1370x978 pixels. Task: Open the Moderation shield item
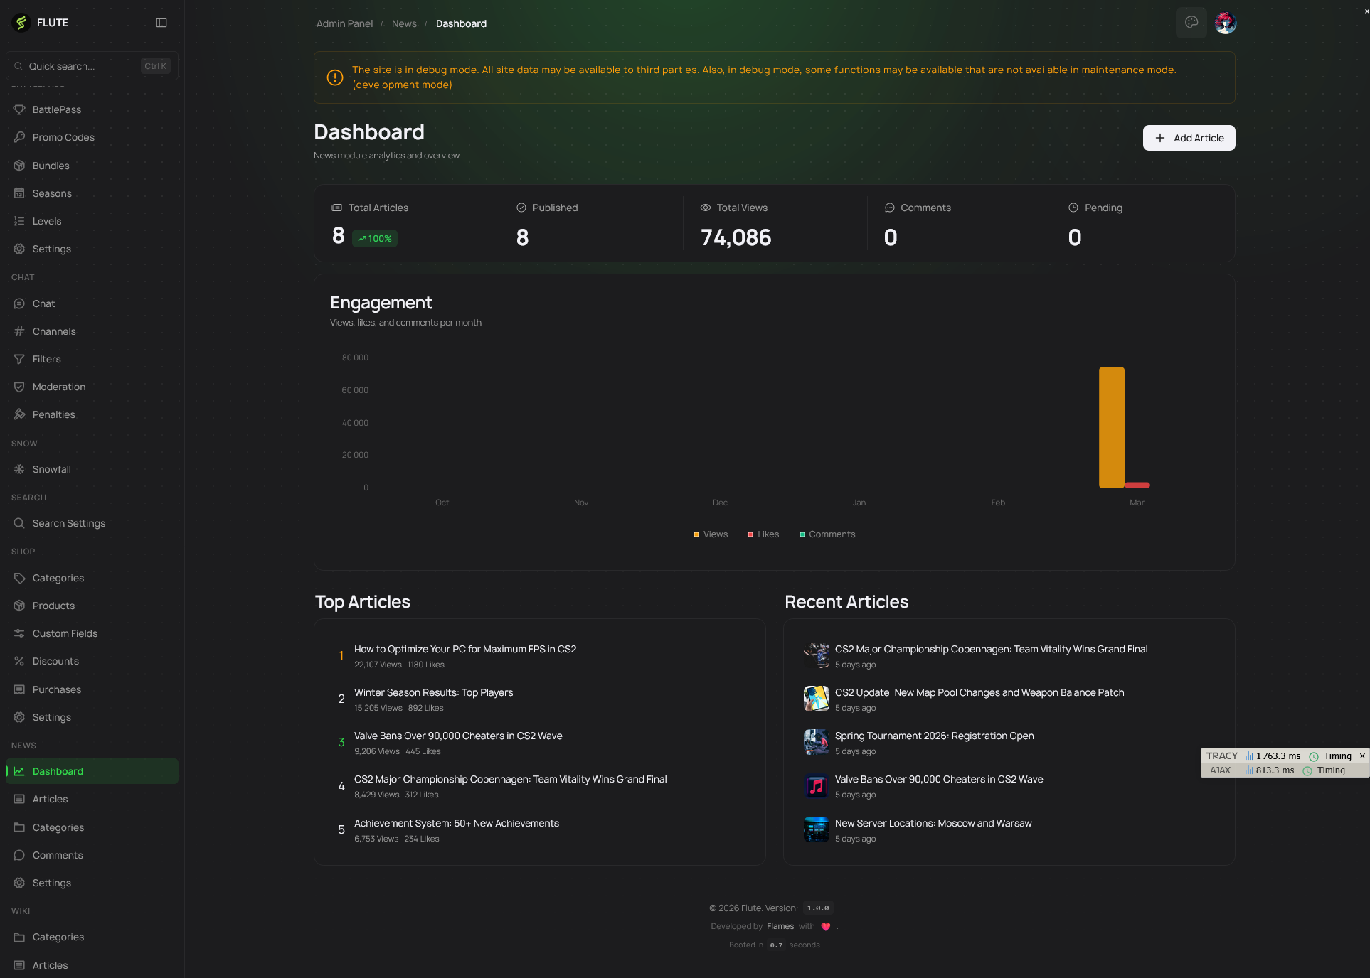[x=58, y=387]
